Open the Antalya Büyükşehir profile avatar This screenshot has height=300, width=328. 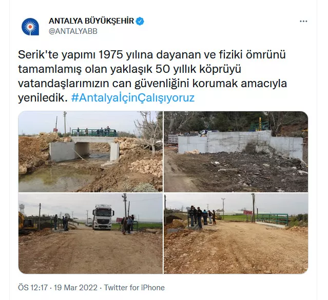point(30,27)
